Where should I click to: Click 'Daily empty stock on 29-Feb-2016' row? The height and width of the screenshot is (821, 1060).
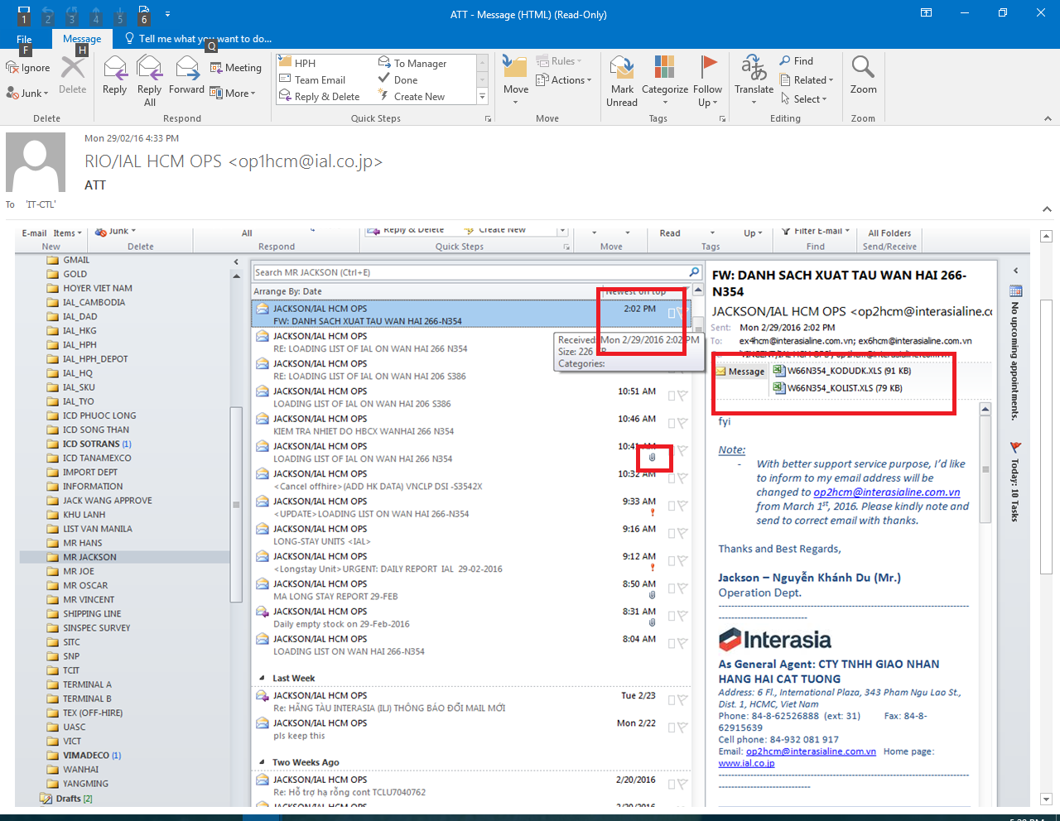pyautogui.click(x=470, y=617)
